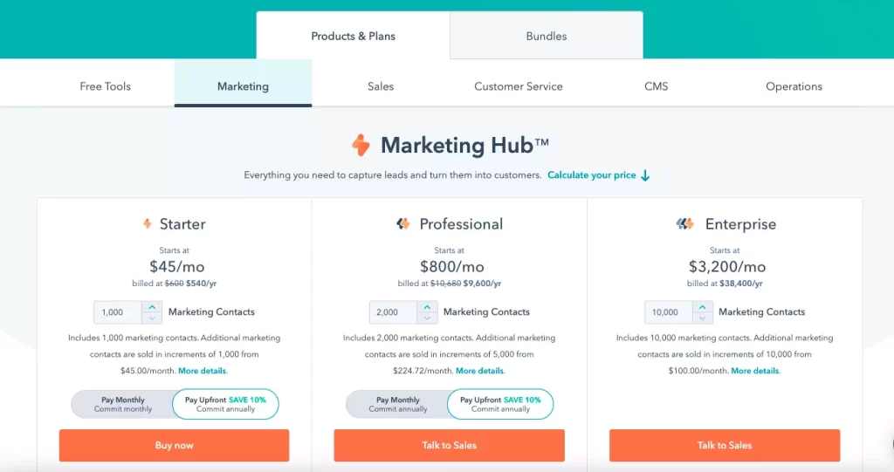
Task: Click the Starter Buy now button
Action: coord(174,445)
